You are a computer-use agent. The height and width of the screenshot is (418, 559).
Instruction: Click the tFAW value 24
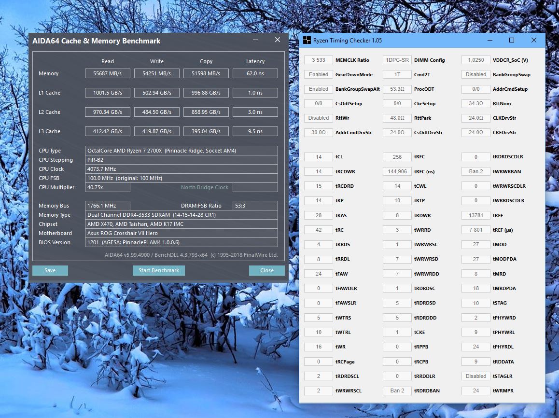pyautogui.click(x=318, y=274)
